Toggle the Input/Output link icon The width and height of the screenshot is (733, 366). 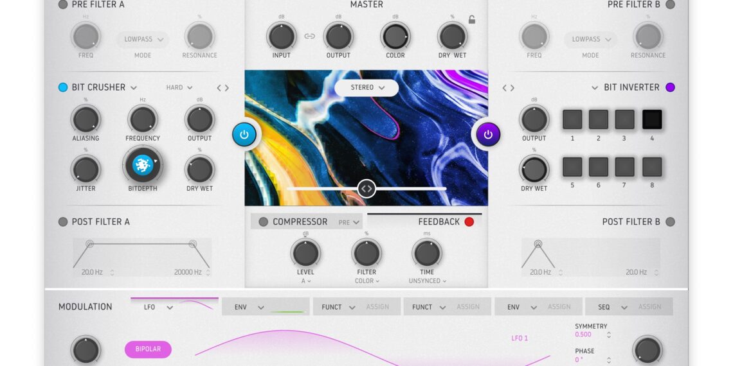(309, 36)
